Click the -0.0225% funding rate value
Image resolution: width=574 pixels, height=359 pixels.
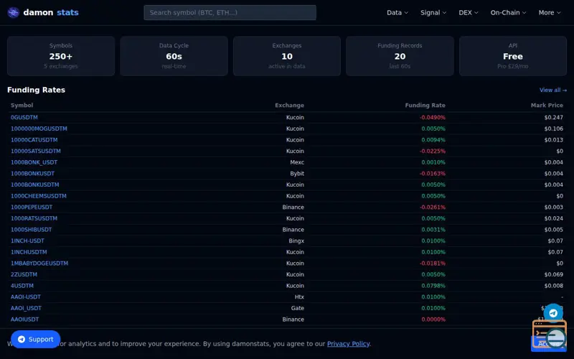[x=433, y=151]
